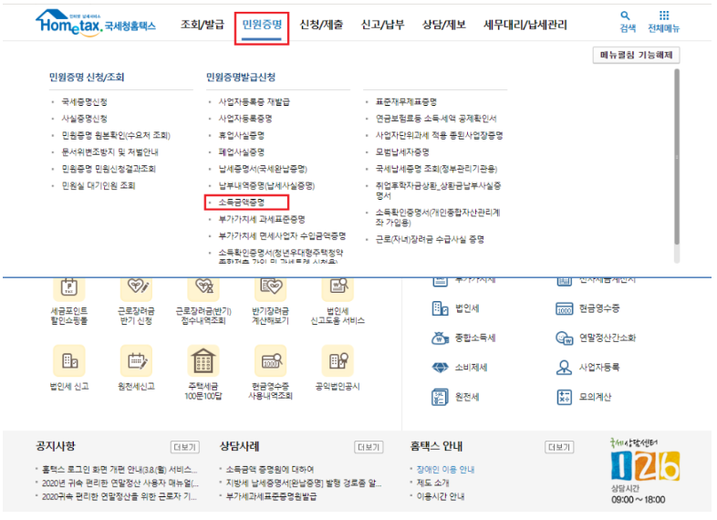Image resolution: width=717 pixels, height=520 pixels.
Task: Click 더보기 next to 상담사례
Action: 369,447
